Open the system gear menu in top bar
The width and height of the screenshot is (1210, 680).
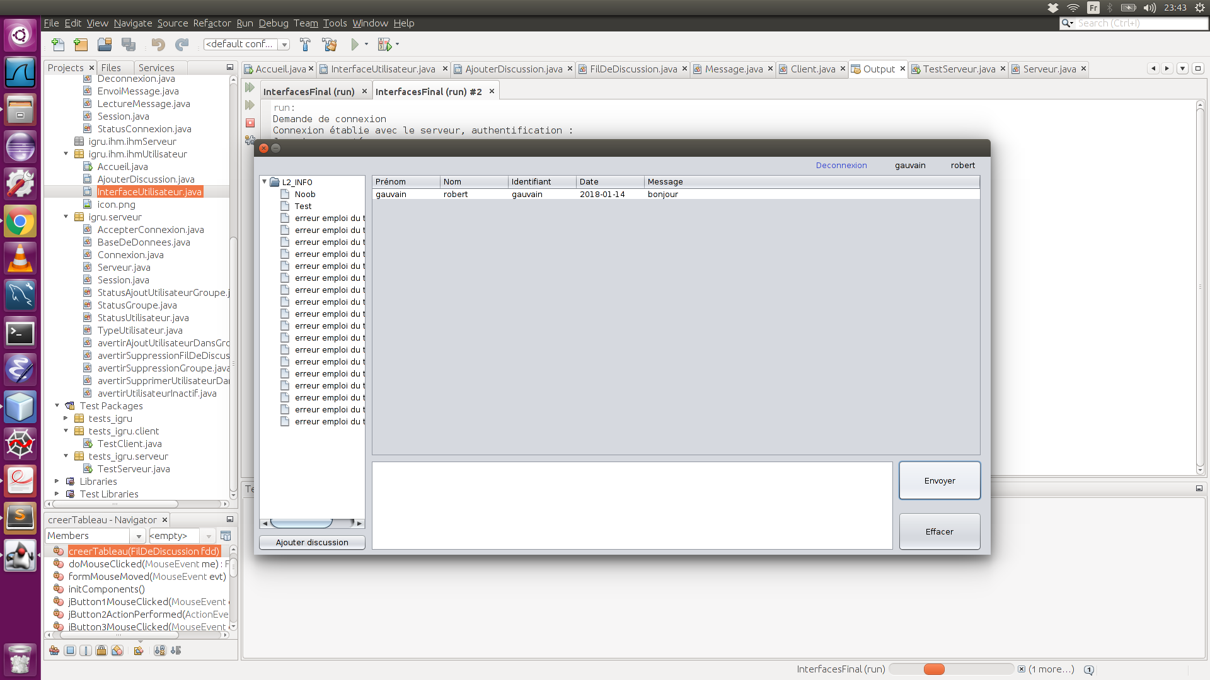pos(1199,8)
